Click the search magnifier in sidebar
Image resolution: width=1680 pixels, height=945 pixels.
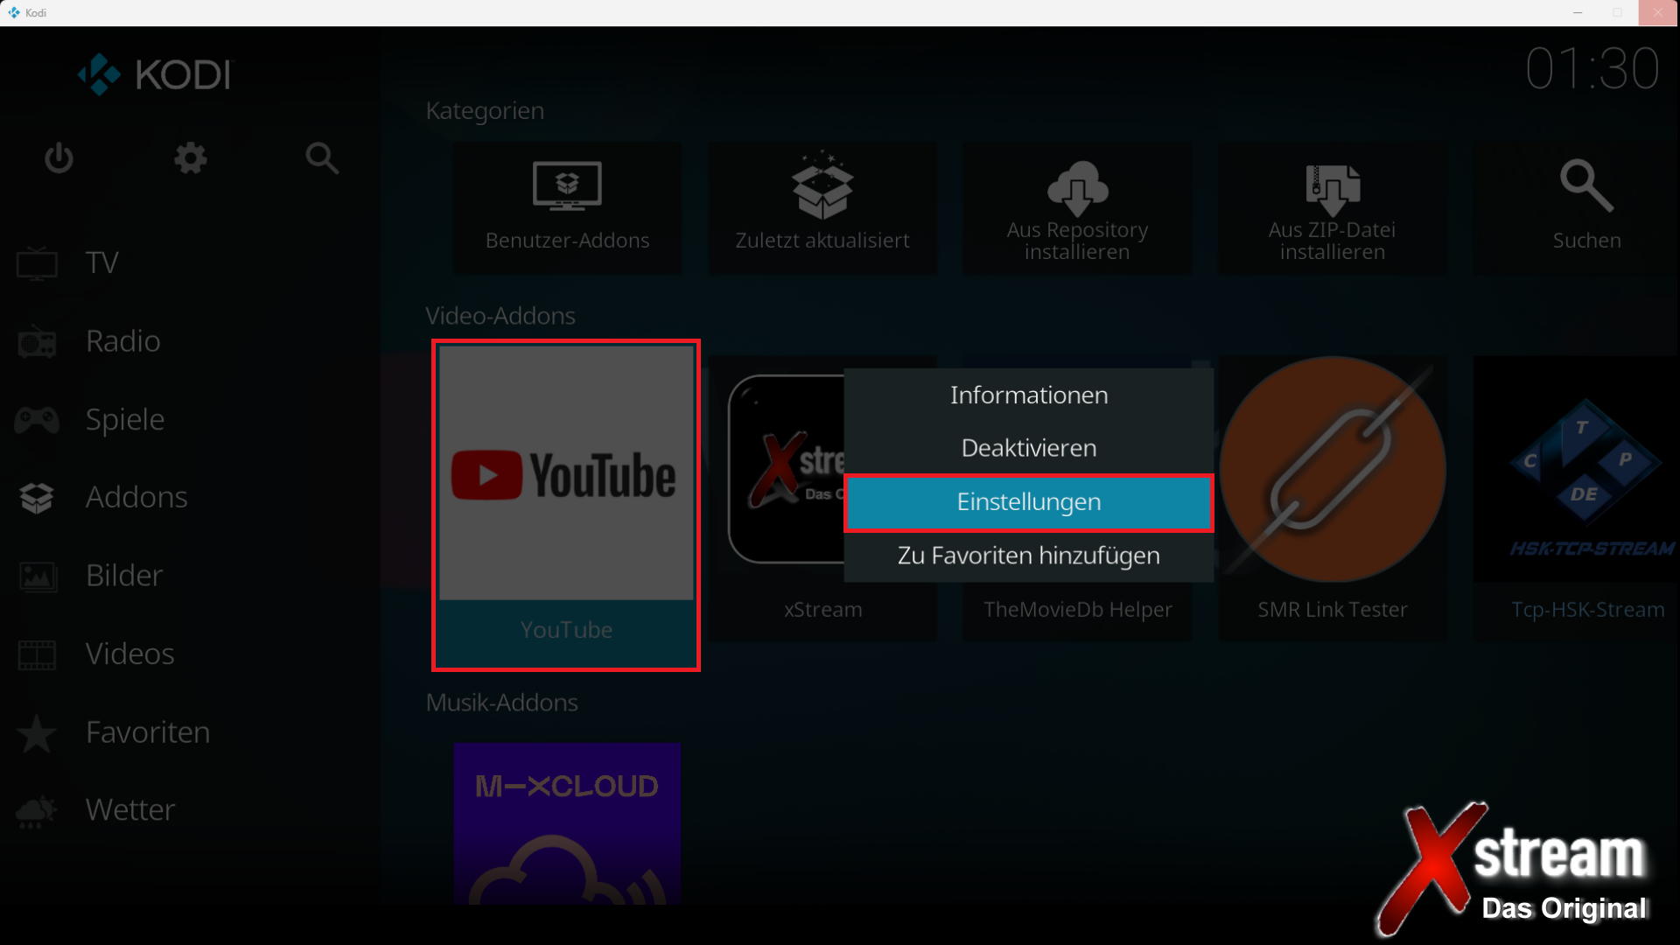(322, 158)
